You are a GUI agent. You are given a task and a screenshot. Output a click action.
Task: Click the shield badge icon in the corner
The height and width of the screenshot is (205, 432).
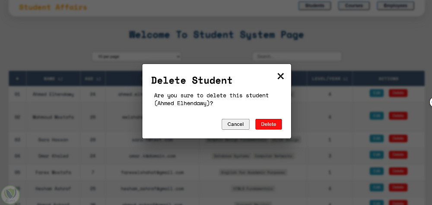point(10,193)
